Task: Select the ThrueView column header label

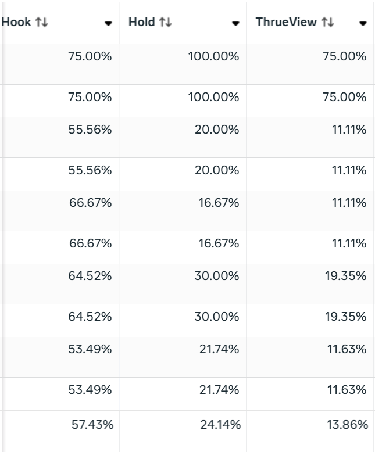Action: click(x=286, y=23)
